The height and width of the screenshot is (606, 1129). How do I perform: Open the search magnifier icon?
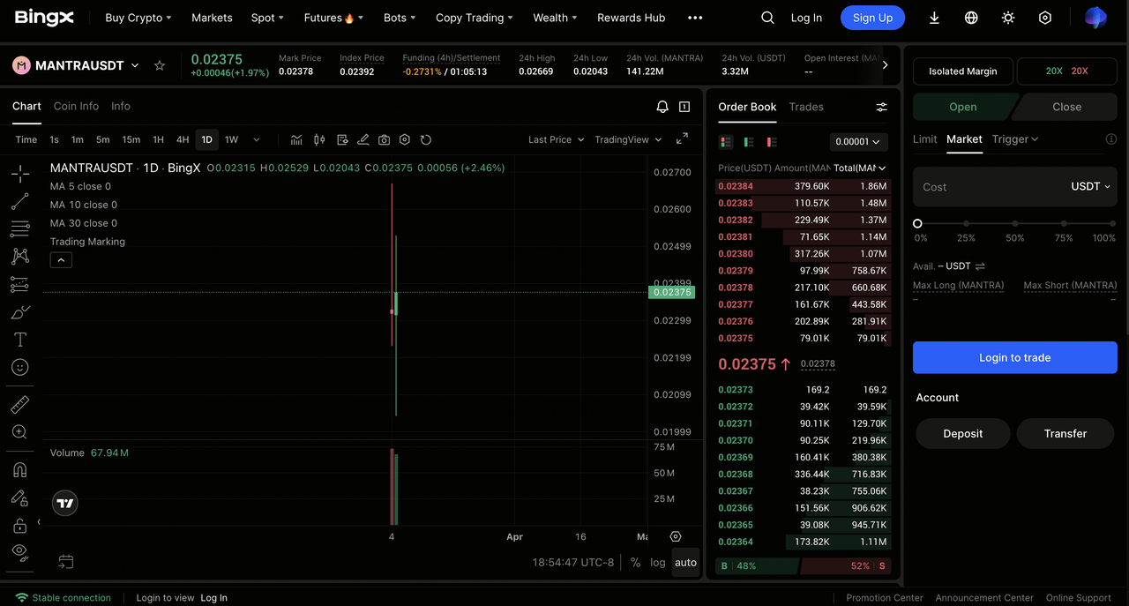click(x=767, y=18)
